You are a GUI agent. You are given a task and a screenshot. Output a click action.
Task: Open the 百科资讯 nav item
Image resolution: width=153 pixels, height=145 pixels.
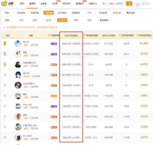point(67,4)
